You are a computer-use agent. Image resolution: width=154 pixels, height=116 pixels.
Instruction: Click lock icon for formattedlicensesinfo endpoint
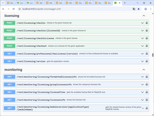pyautogui.click(x=147, y=77)
